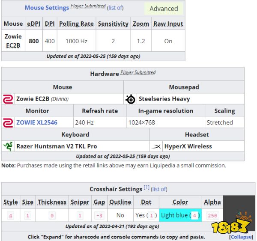
Task: Toggle the Advanced mouse settings button
Action: (164, 9)
